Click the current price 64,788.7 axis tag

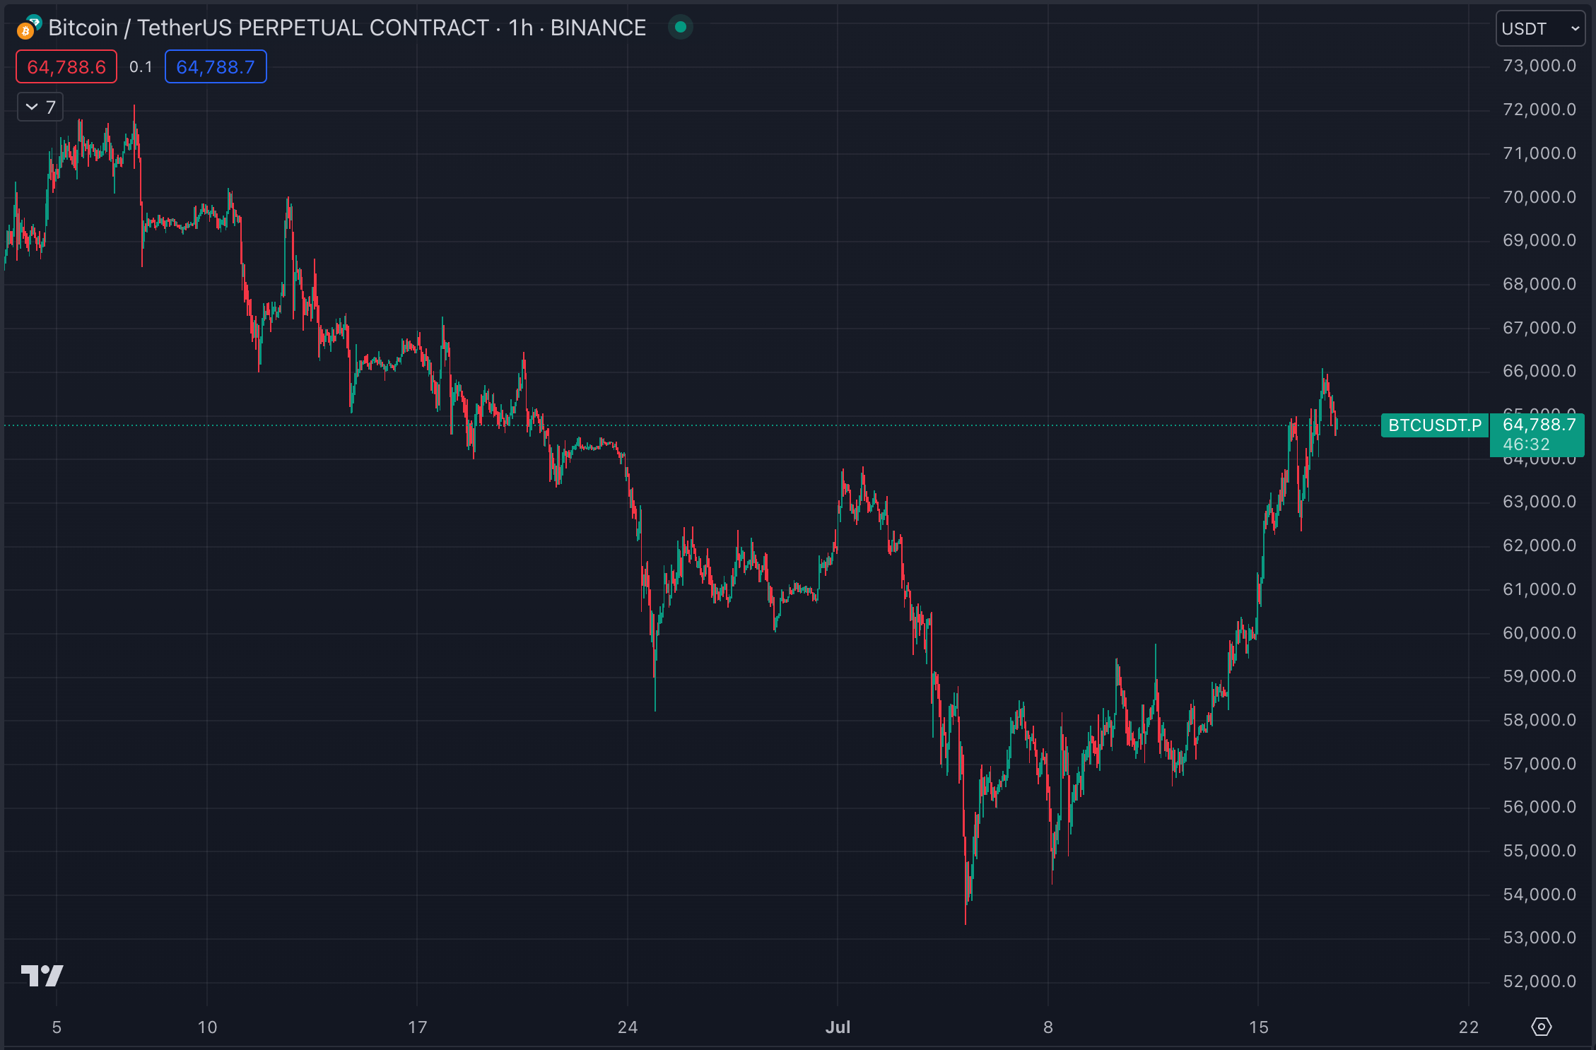[x=1538, y=425]
